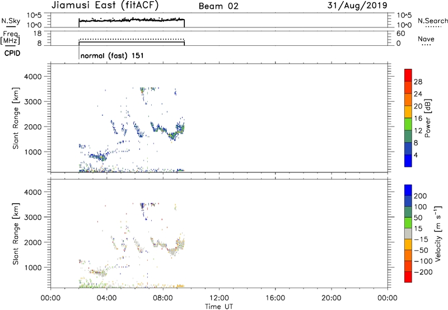Click the '18' frequency axis tick

[38, 34]
